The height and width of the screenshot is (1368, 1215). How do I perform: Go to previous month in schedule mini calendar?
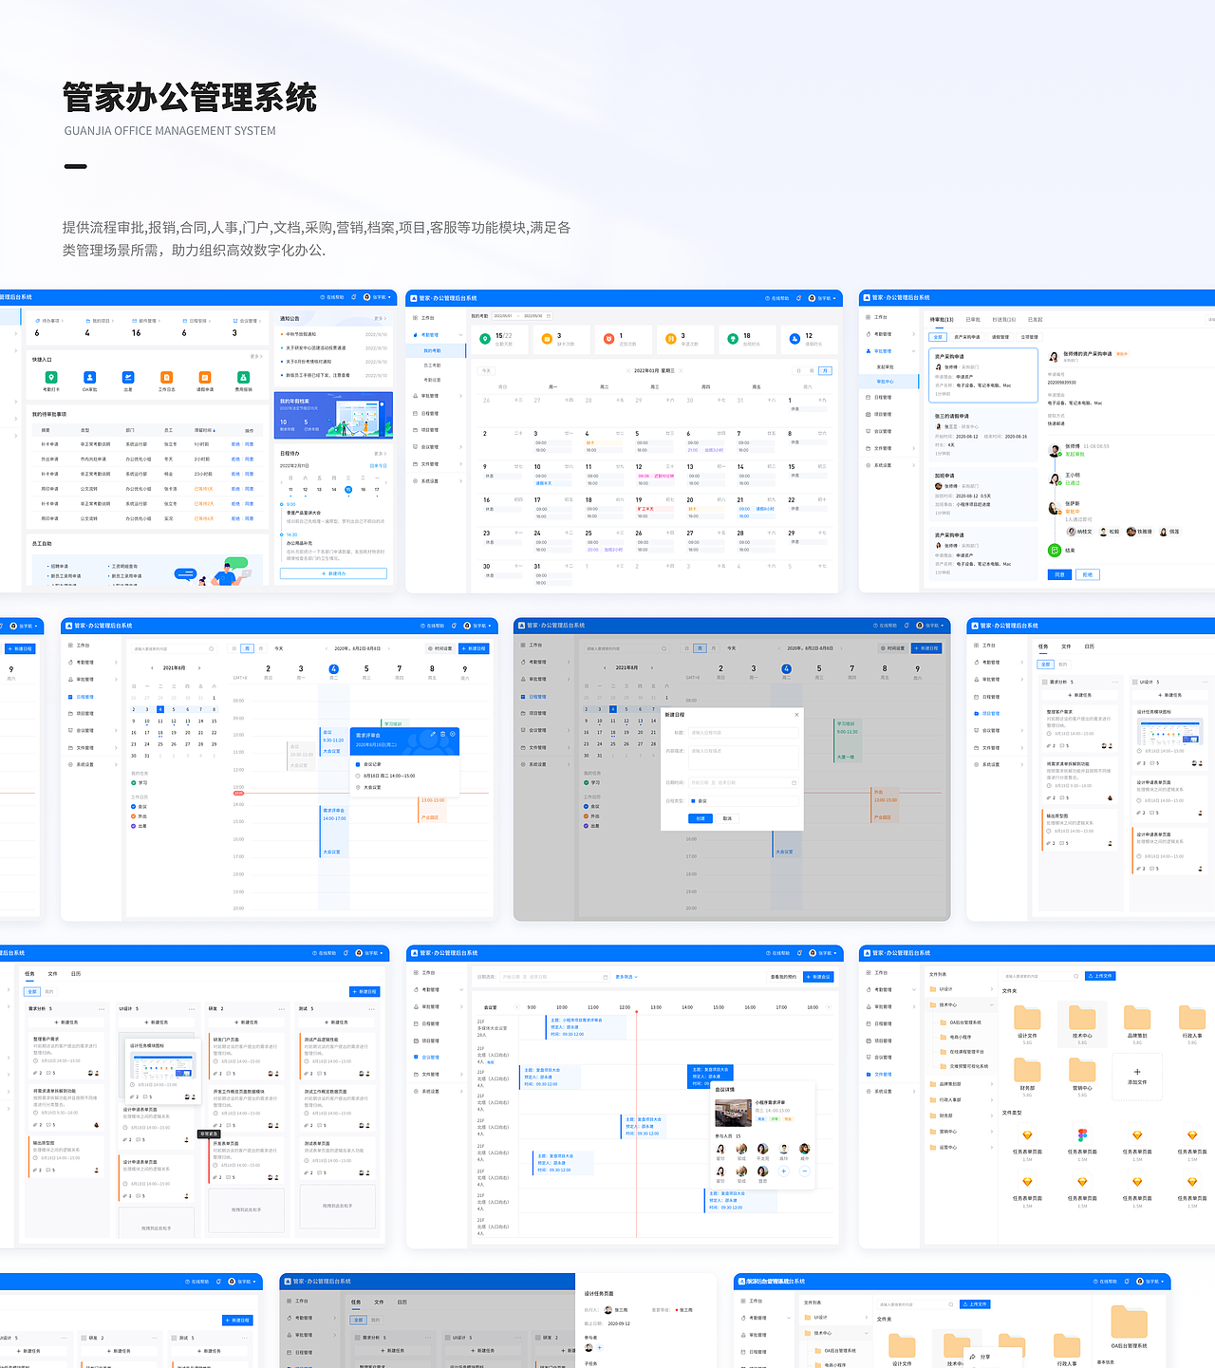153,667
